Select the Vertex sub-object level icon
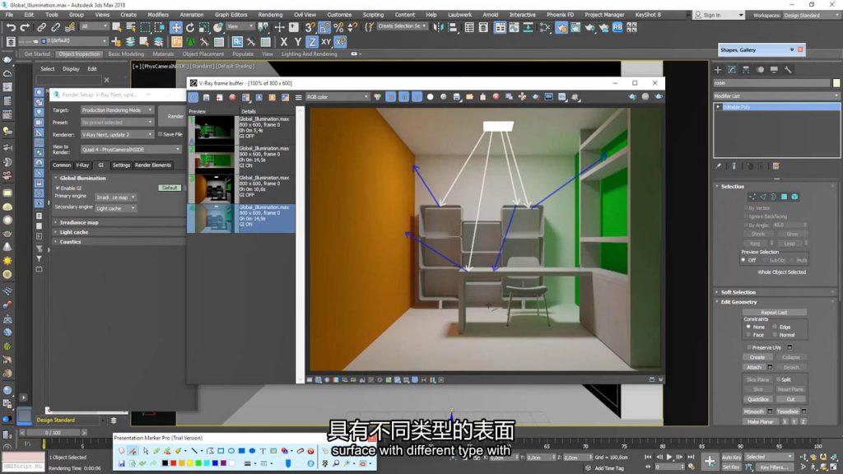This screenshot has width=843, height=474. point(752,197)
